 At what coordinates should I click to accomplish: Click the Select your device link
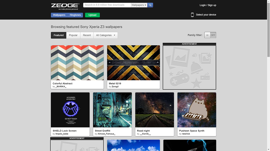pyautogui.click(x=206, y=15)
